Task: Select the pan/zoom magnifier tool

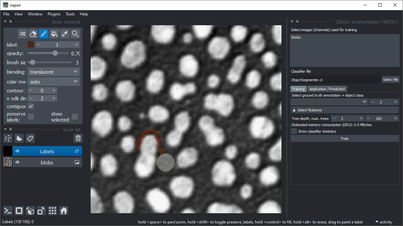Action: (x=75, y=34)
